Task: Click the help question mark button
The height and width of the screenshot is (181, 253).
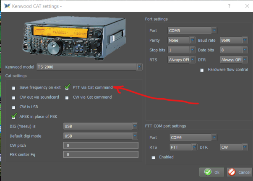Action: coord(229,6)
